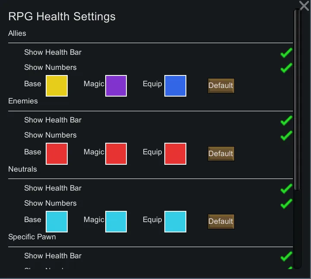Viewport: 311px width, 279px height.
Task: Uncheck Show Health Bar for Neutrals
Action: pyautogui.click(x=286, y=189)
